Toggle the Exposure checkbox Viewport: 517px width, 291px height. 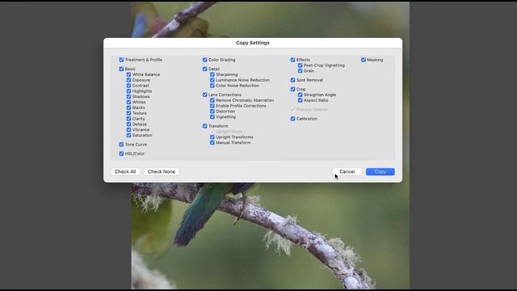(x=128, y=80)
